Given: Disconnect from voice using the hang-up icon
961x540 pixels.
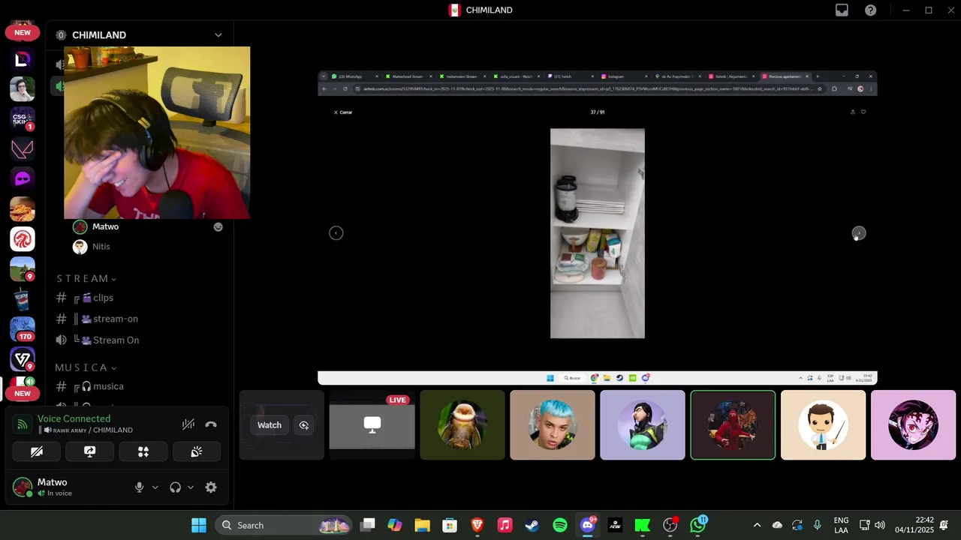Looking at the screenshot, I should tap(211, 424).
